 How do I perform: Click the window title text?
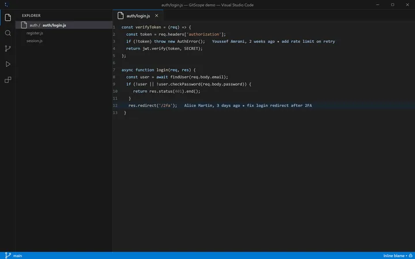pos(207,5)
